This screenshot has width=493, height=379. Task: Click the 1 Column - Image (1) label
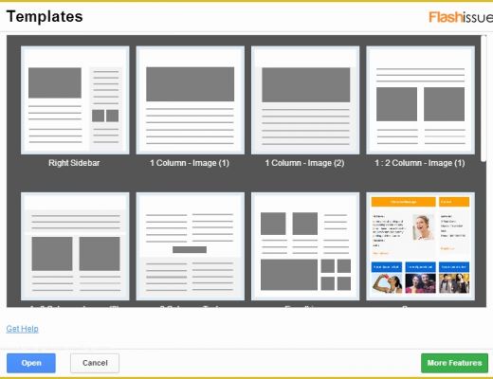(190, 163)
